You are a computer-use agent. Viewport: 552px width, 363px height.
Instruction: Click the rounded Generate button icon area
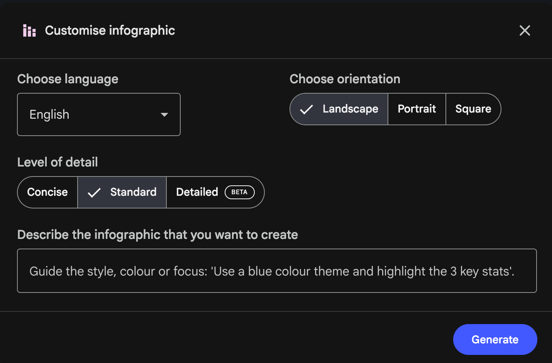pyautogui.click(x=495, y=339)
